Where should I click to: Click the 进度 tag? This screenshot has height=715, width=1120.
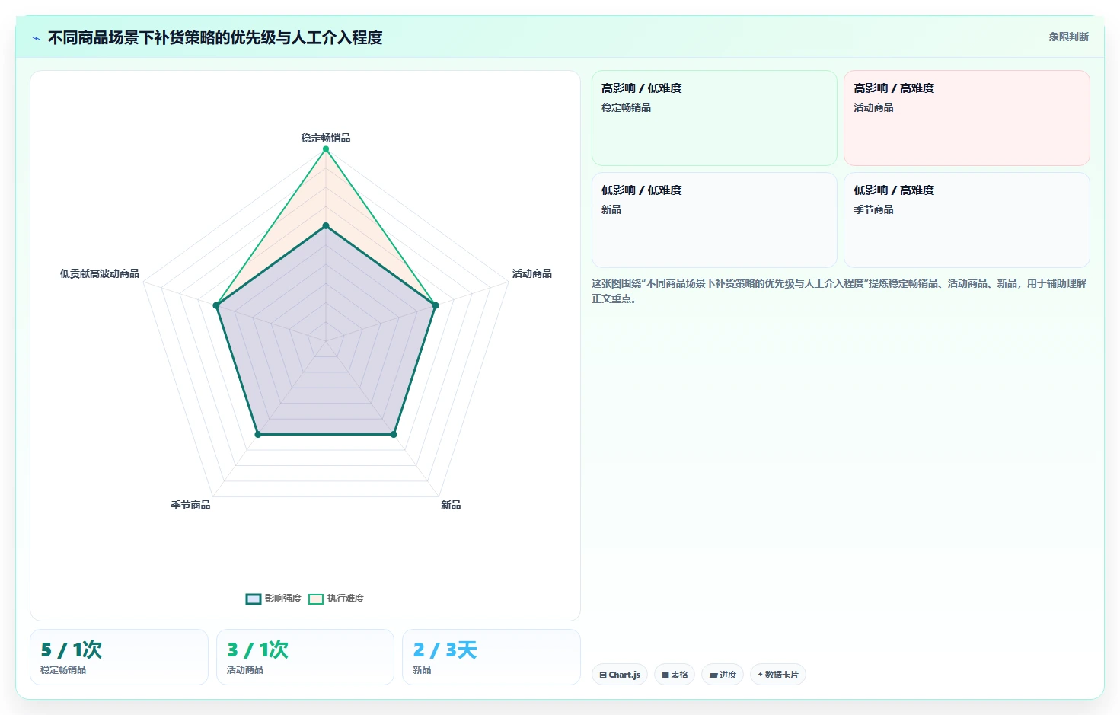tap(723, 675)
